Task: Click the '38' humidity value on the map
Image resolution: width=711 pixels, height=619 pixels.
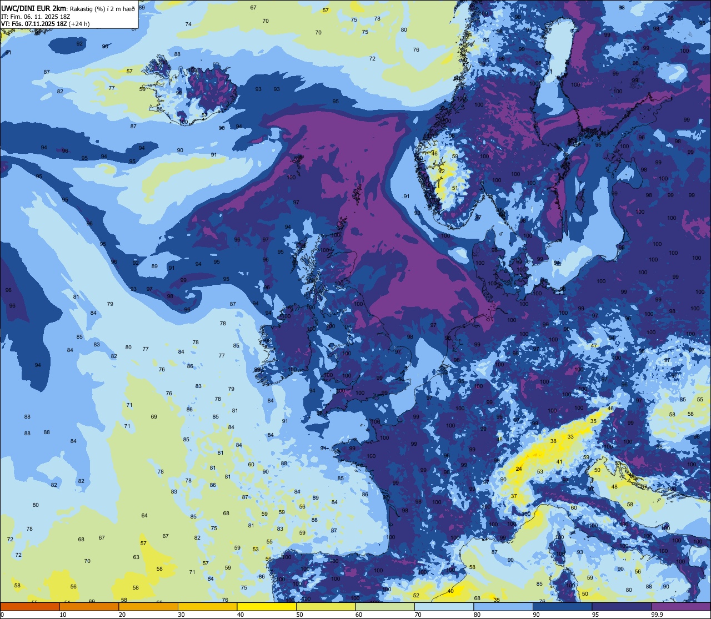Action: pos(553,441)
